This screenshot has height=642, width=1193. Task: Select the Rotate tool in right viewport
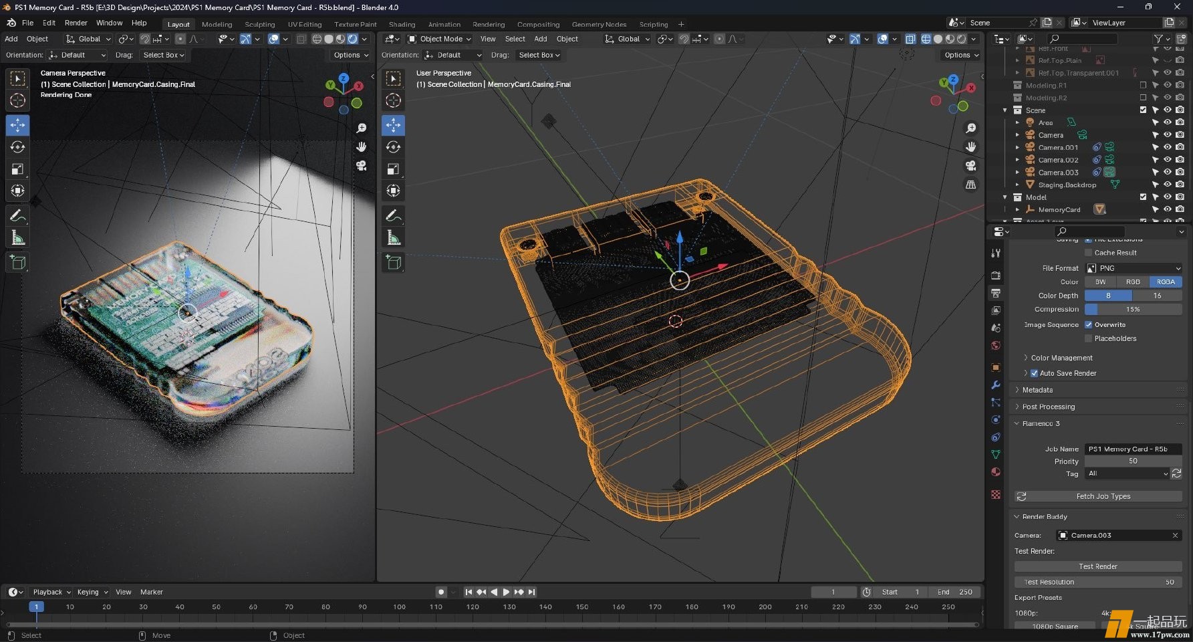click(x=393, y=147)
